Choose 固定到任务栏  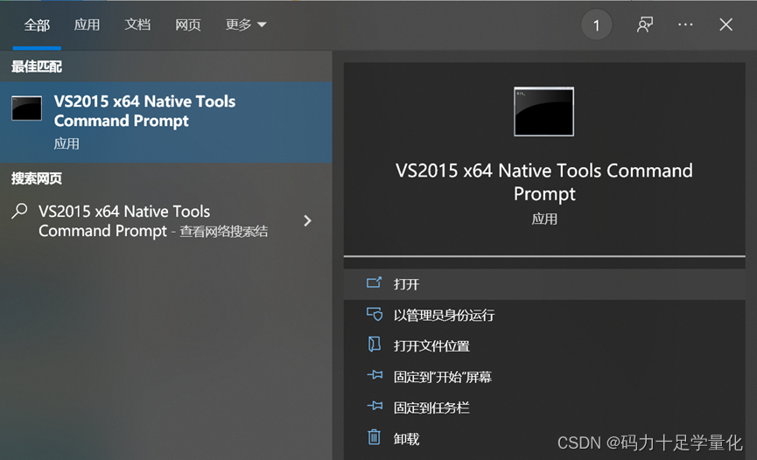click(544, 408)
